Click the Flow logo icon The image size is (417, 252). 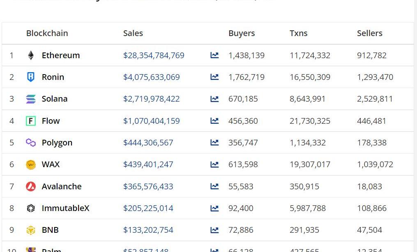(31, 121)
